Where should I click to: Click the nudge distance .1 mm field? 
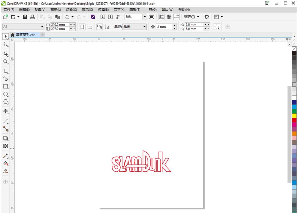tap(164, 27)
